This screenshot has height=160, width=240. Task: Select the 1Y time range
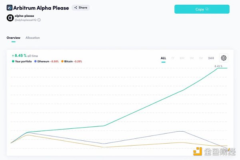click(x=173, y=58)
